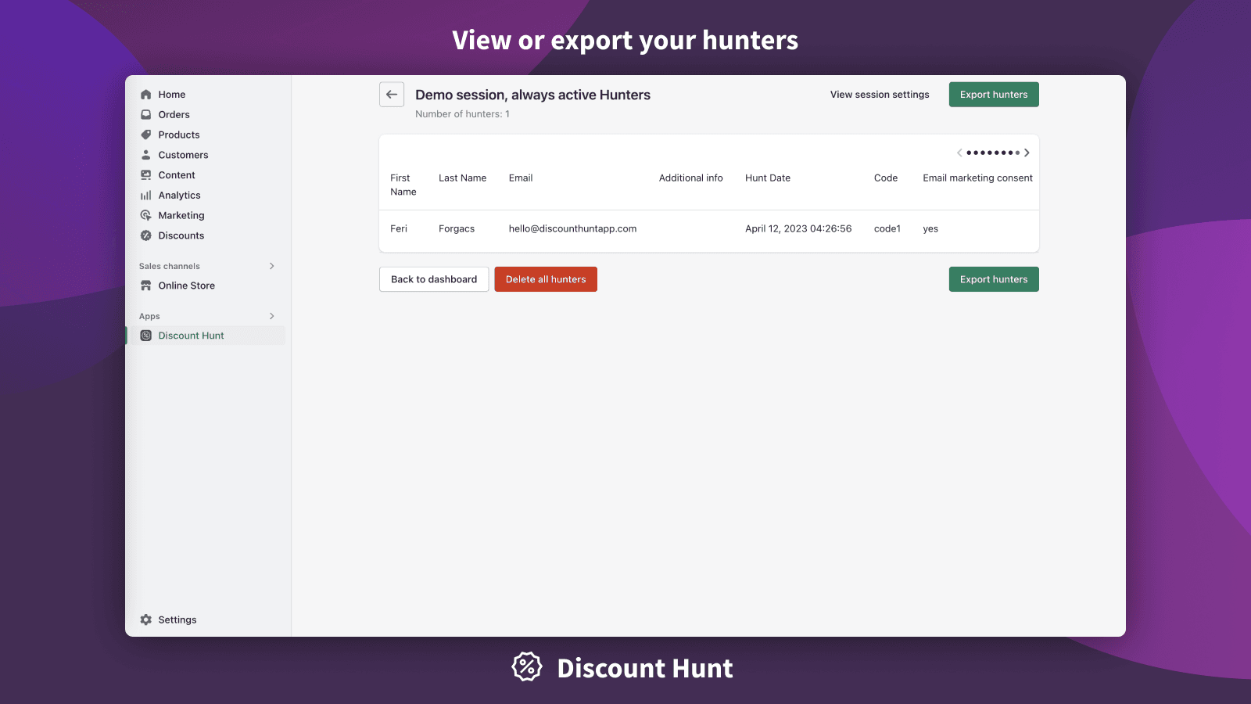Expand the Apps section chevron
The image size is (1251, 704).
pos(272,316)
